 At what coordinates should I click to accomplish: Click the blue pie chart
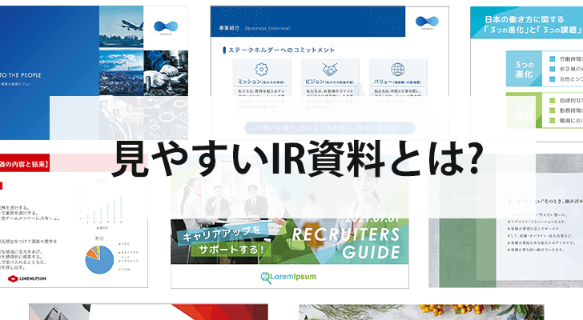tap(99, 259)
